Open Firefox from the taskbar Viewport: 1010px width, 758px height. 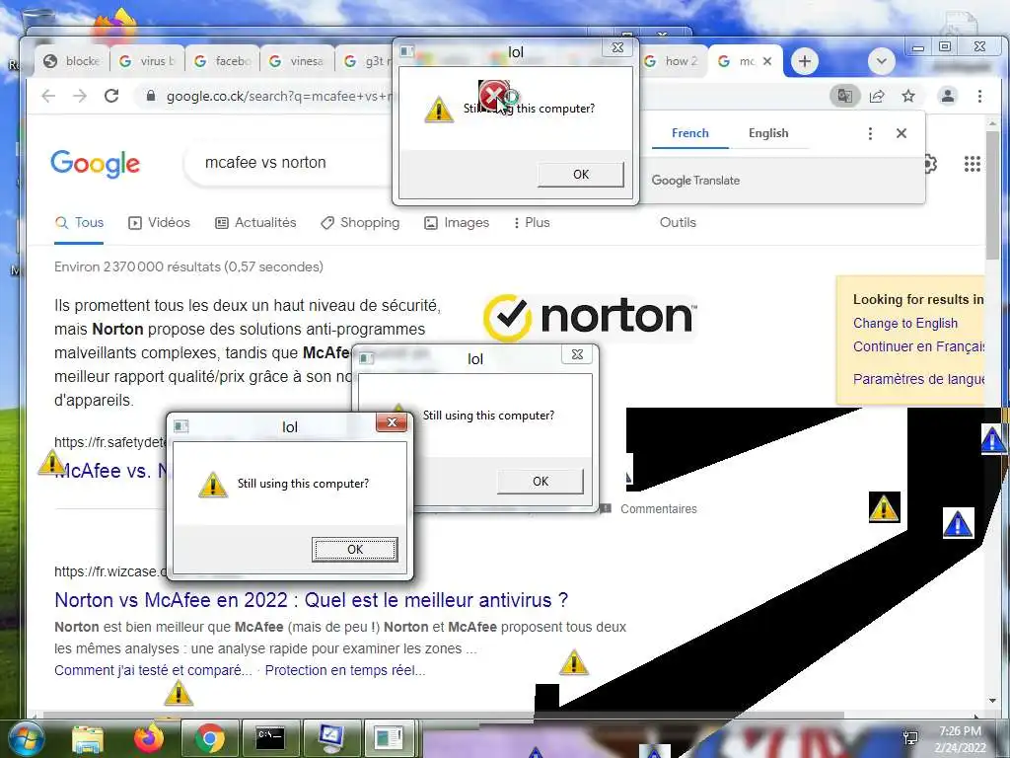(x=148, y=738)
